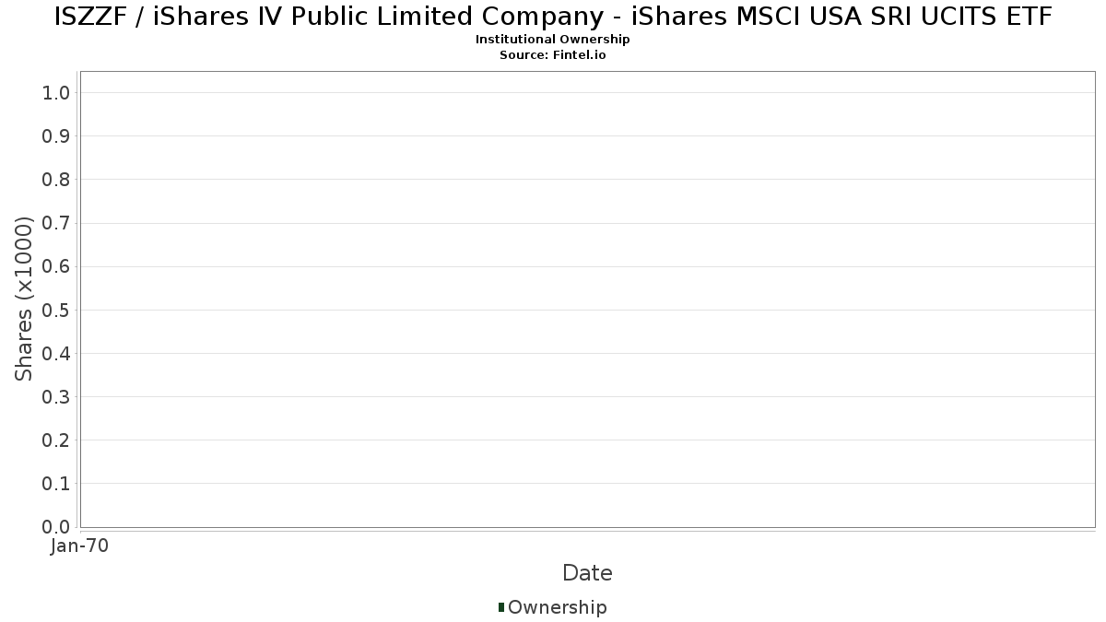Click the Institutional Ownership subtitle
This screenshot has width=1106, height=622.
[x=553, y=40]
